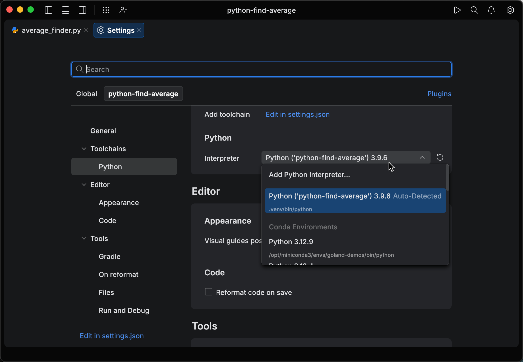
Task: Invite a collaborator
Action: point(123,10)
